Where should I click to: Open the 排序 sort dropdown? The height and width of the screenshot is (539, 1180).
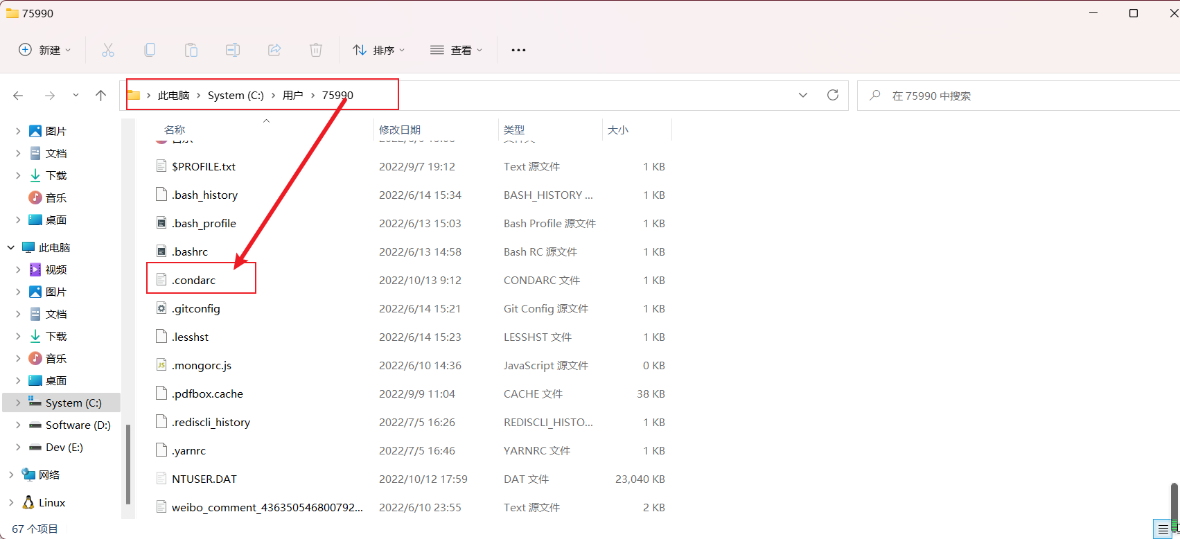379,50
